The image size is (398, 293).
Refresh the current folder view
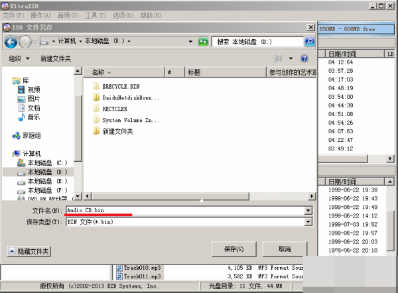click(x=203, y=41)
